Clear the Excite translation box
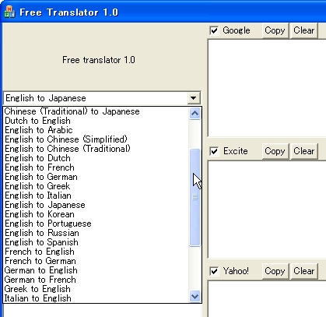The height and width of the screenshot is (317, 326). (304, 151)
